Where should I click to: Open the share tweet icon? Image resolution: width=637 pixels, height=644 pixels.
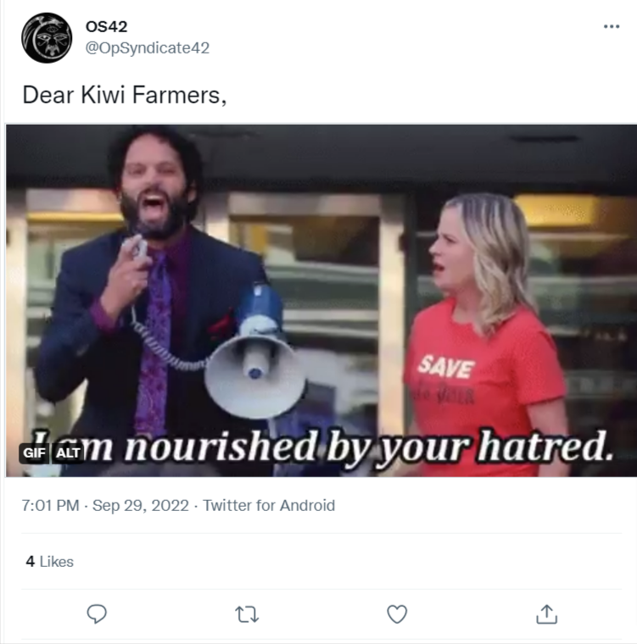(547, 614)
